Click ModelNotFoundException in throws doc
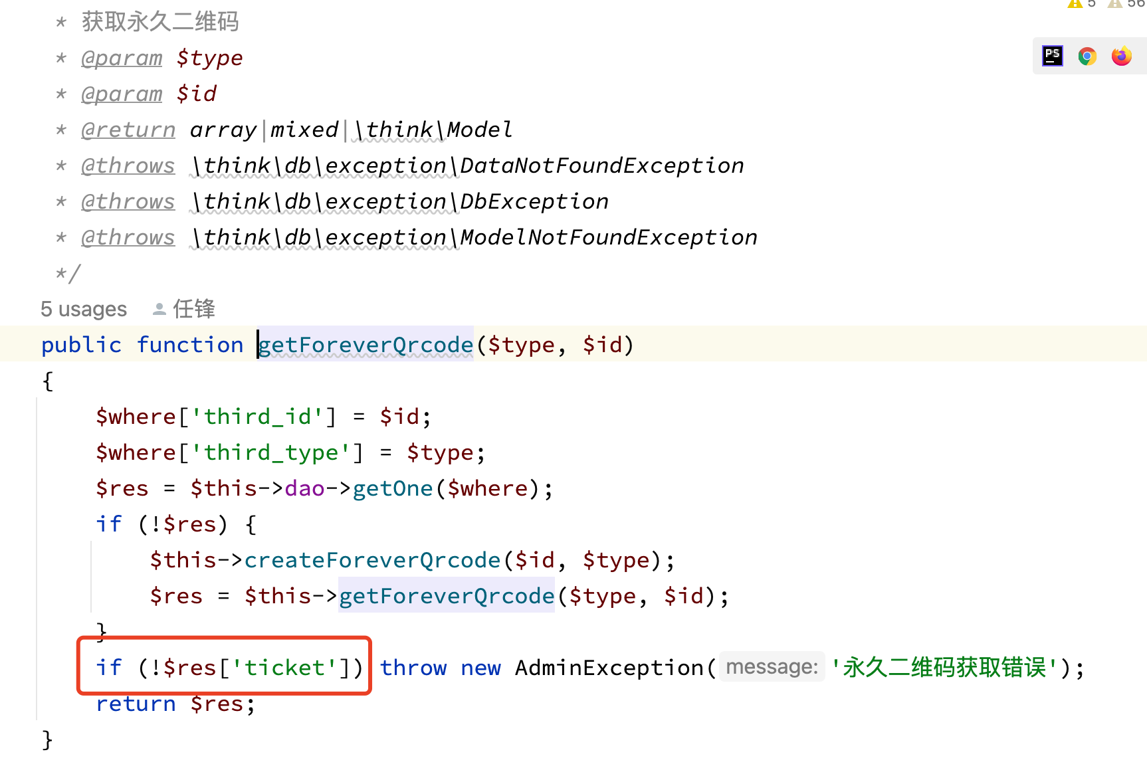The width and height of the screenshot is (1147, 784). click(x=609, y=237)
